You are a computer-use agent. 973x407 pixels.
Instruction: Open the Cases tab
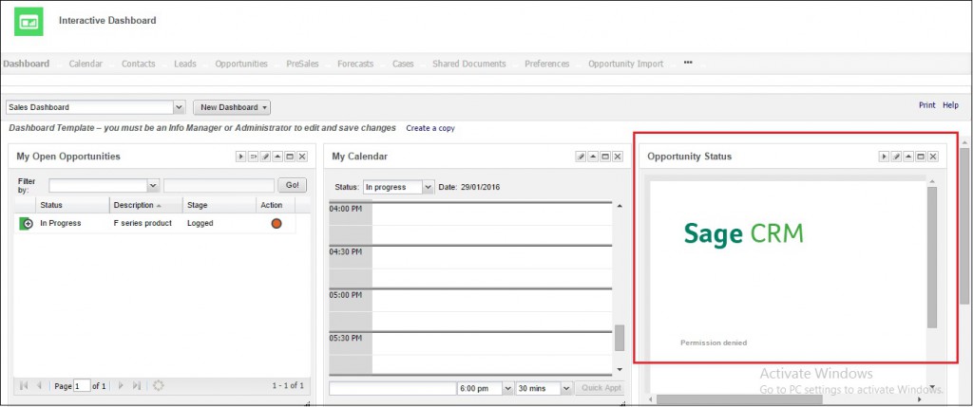(x=403, y=64)
